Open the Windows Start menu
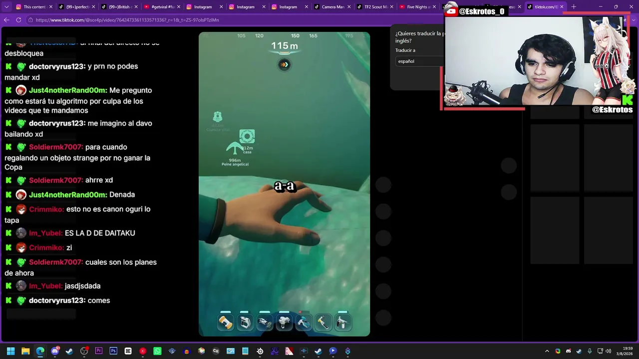 (x=10, y=351)
